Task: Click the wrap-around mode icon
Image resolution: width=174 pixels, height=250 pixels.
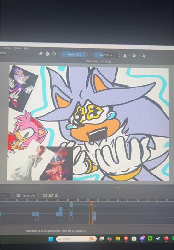Action: (x=144, y=56)
